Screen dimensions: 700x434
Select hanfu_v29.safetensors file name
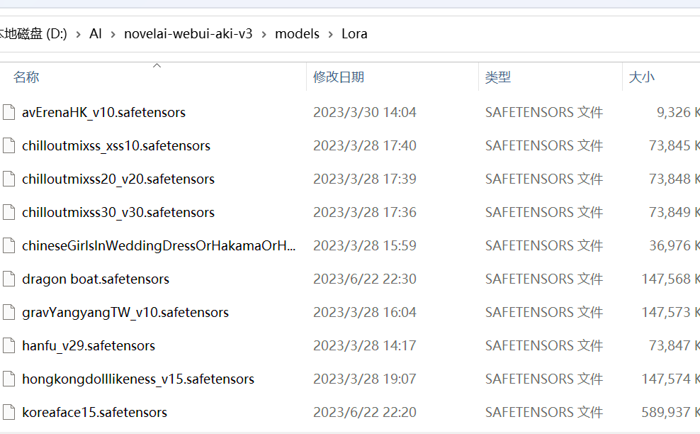[x=89, y=345]
